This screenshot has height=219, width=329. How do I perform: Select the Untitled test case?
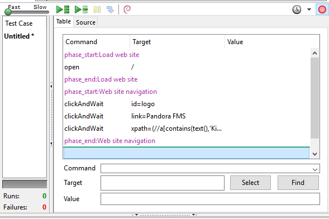point(19,36)
